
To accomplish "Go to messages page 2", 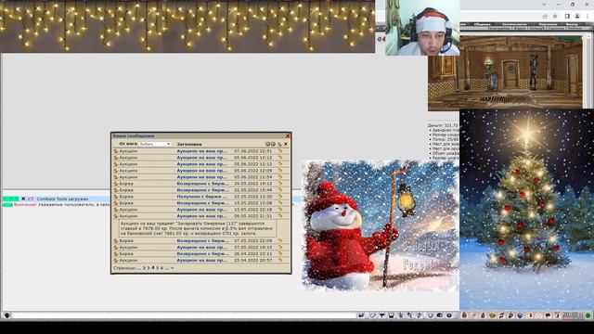I will tap(144, 268).
